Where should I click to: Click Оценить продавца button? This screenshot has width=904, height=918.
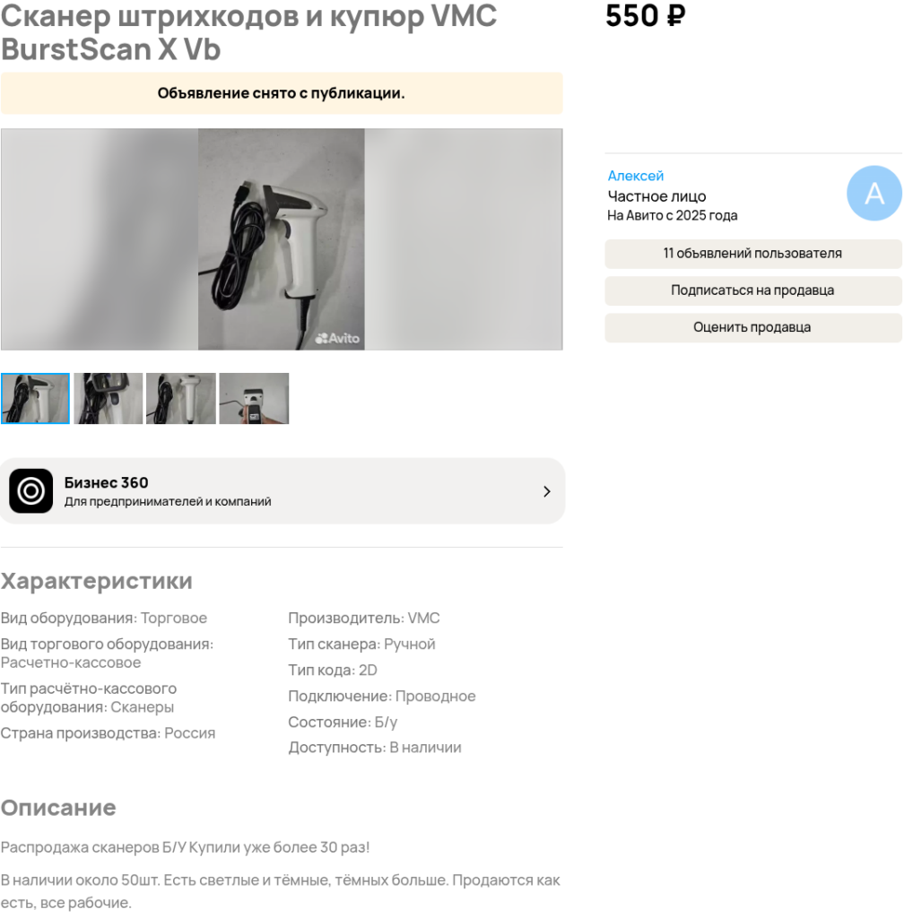753,327
